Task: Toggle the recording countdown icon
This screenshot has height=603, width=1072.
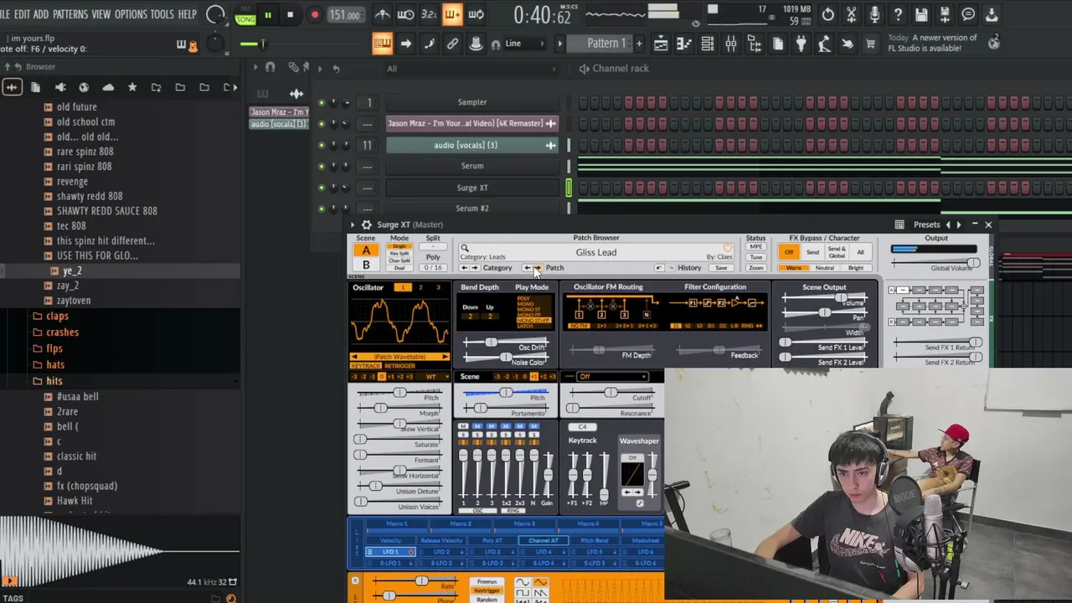Action: (429, 14)
